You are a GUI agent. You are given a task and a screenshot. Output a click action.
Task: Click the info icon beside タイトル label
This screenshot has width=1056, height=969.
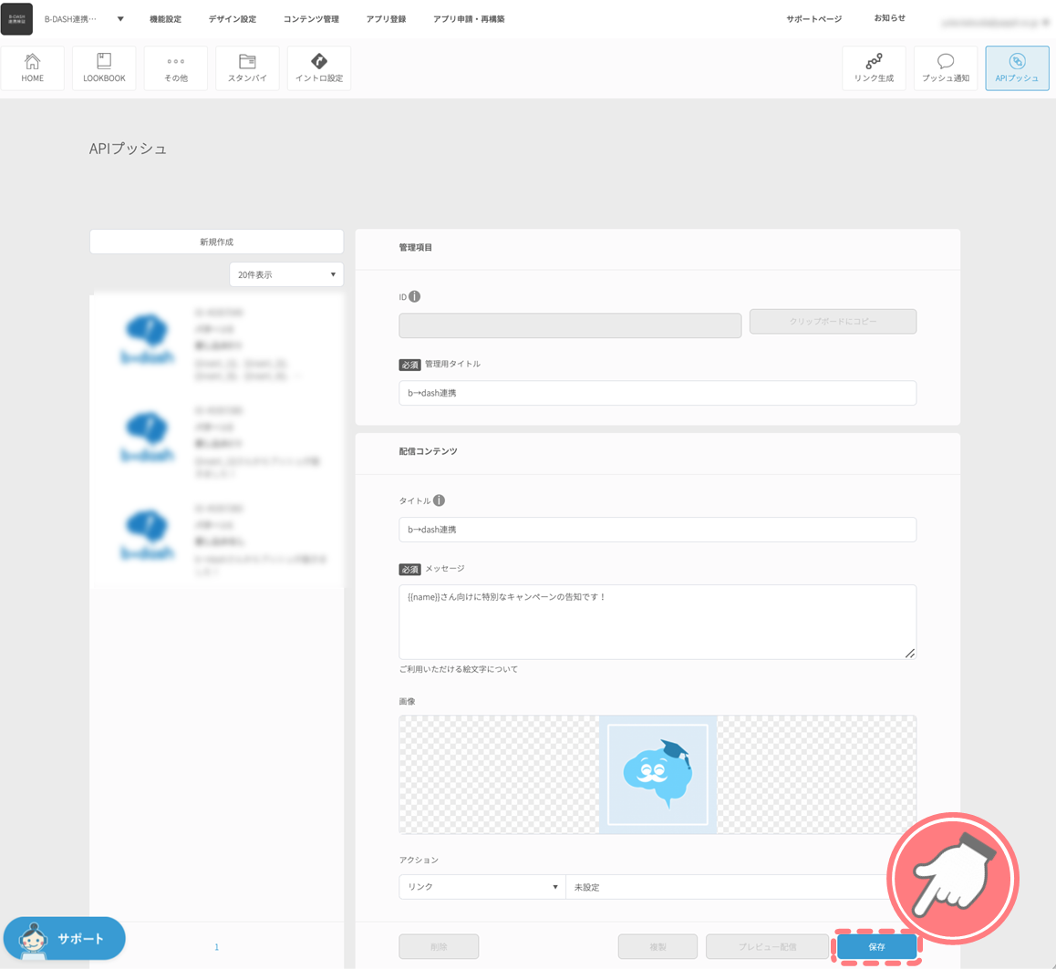point(440,500)
